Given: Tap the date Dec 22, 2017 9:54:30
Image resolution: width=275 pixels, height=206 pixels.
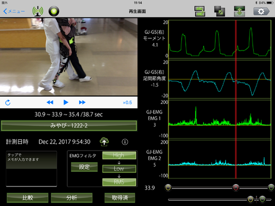Looking at the screenshot, I should click(65, 142).
